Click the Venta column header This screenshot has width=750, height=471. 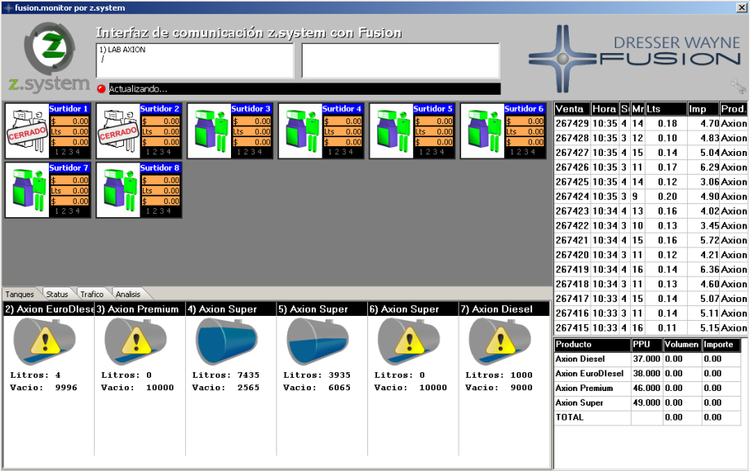pos(573,109)
